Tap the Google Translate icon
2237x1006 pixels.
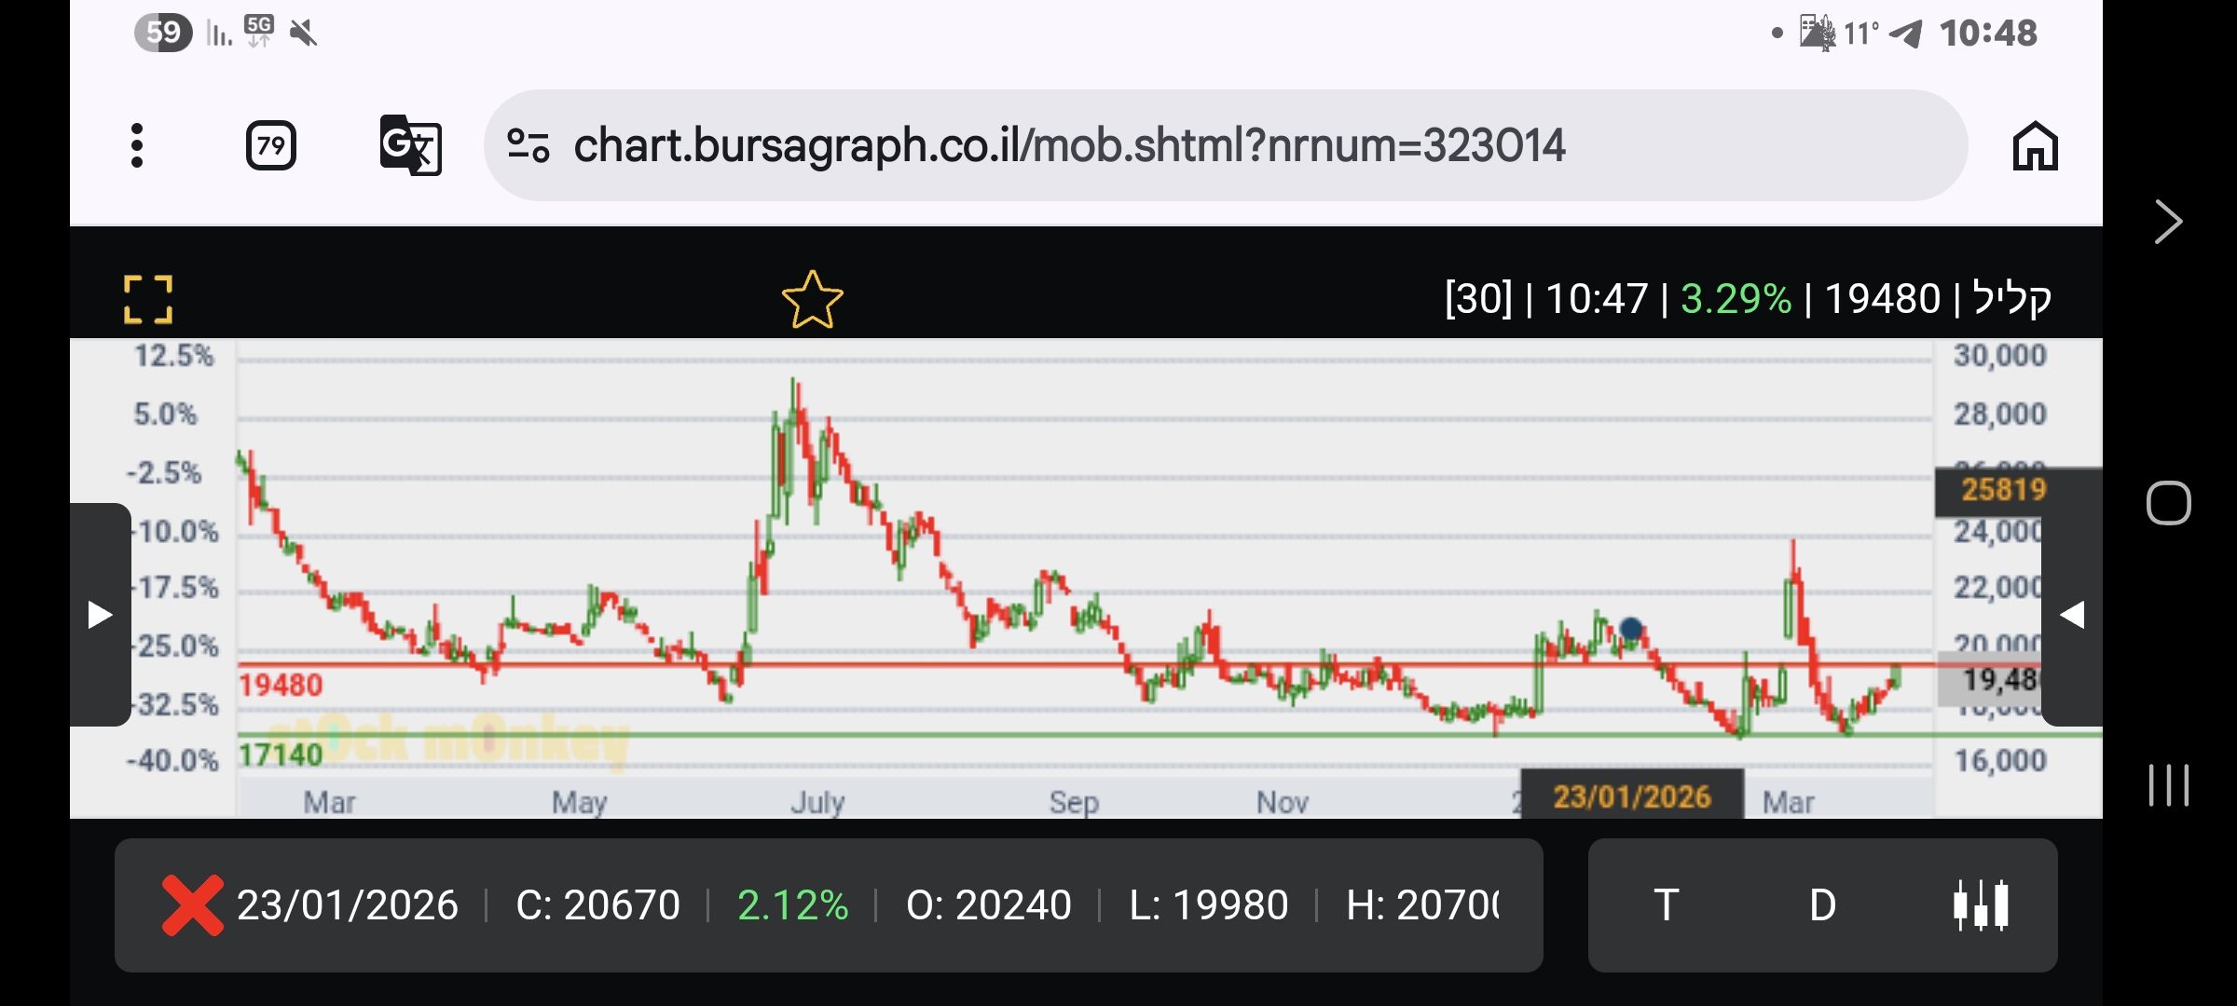410,145
